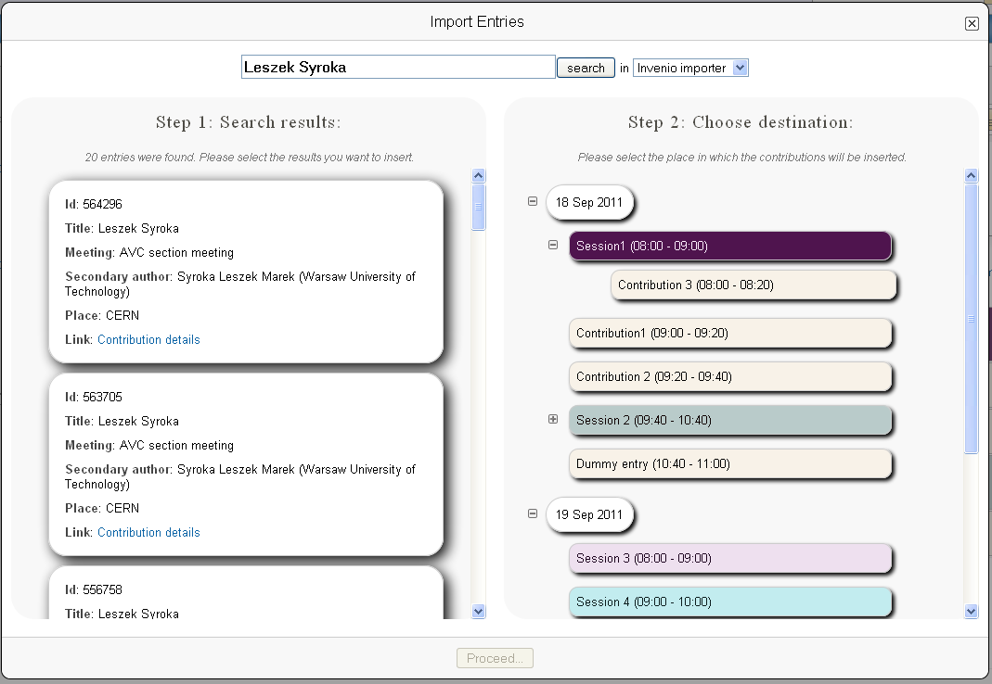Open the Invenio importer dropdown
The image size is (992, 684).
(x=690, y=68)
